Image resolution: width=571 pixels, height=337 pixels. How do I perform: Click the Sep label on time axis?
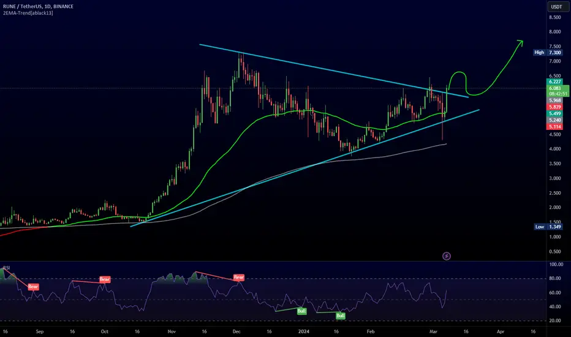[x=40, y=331]
